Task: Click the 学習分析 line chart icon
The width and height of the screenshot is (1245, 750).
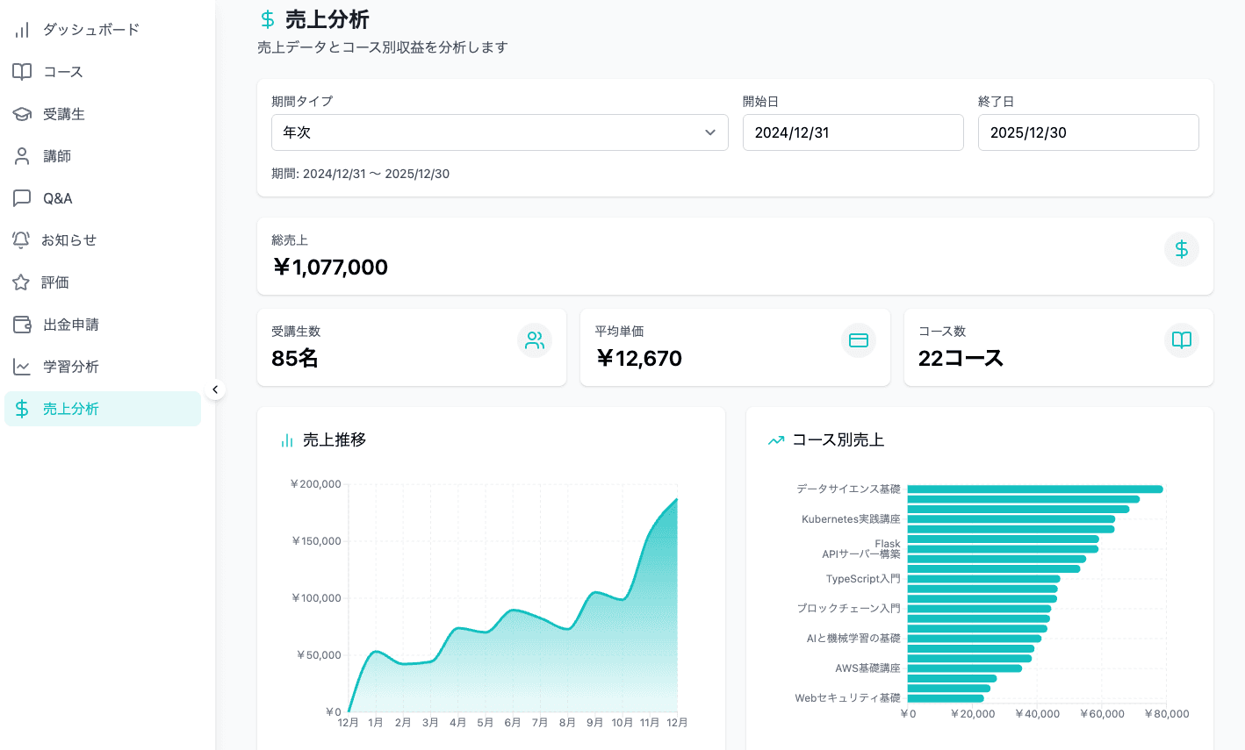Action: tap(22, 366)
